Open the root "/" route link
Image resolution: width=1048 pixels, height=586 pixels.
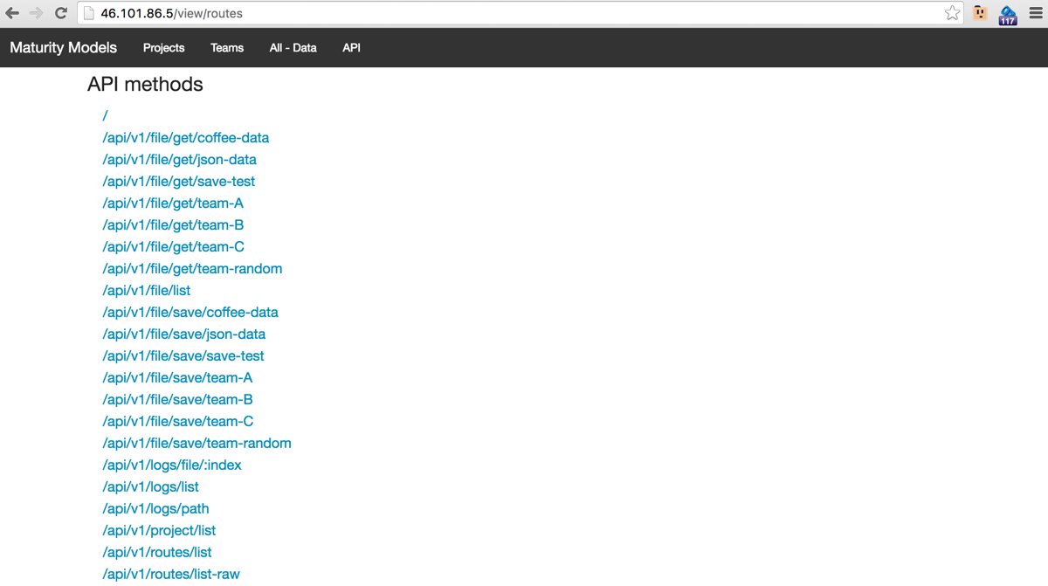coord(106,115)
